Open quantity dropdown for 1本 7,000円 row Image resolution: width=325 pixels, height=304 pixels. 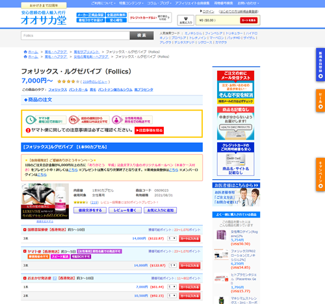tap(172, 287)
